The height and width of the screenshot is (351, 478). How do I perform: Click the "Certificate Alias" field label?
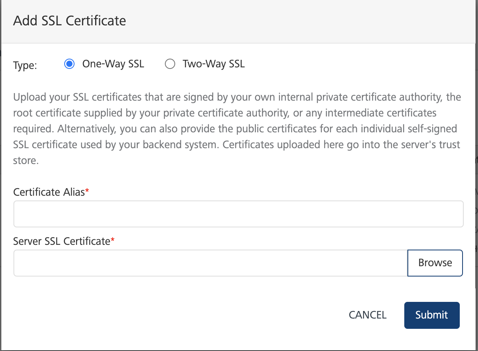pos(49,192)
